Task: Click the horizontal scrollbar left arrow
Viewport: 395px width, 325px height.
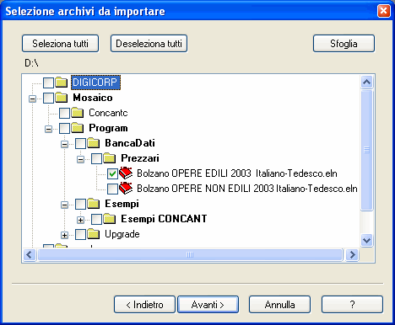Action: [x=30, y=255]
